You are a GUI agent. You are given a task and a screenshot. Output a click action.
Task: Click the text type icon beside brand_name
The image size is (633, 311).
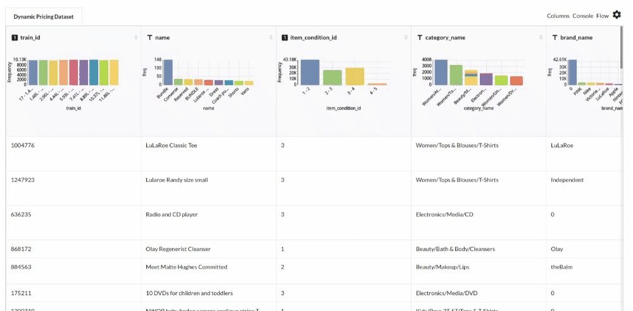pyautogui.click(x=555, y=37)
